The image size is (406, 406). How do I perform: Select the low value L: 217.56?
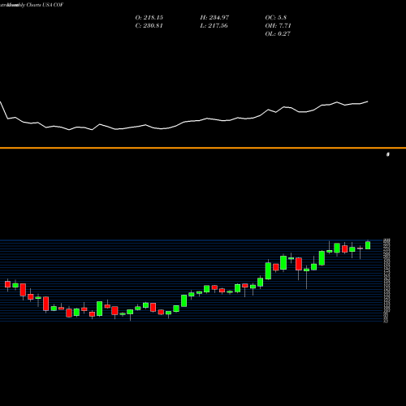pyautogui.click(x=214, y=26)
